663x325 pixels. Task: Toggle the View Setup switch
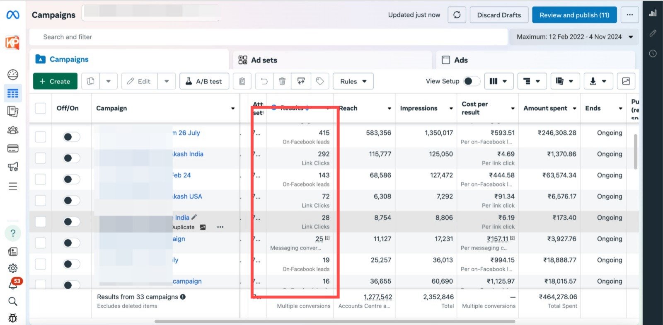point(471,81)
